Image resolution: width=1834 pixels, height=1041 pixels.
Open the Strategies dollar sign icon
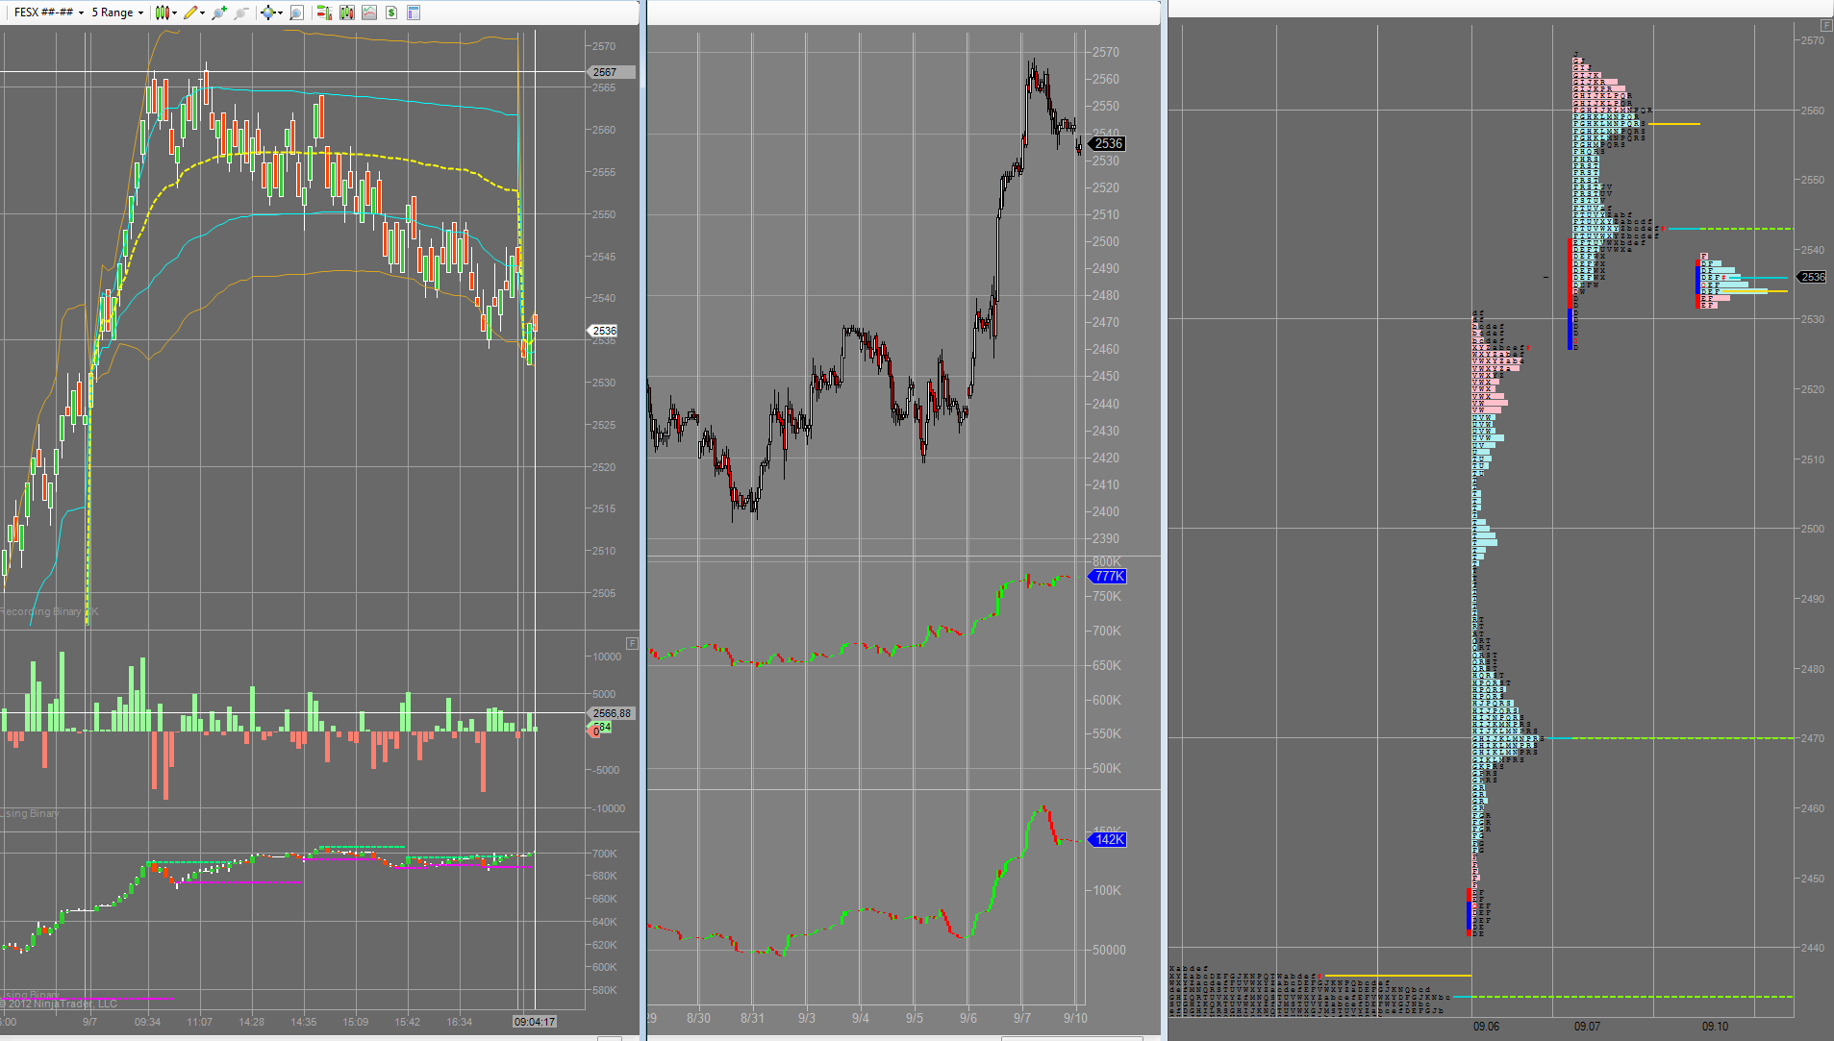click(x=391, y=12)
